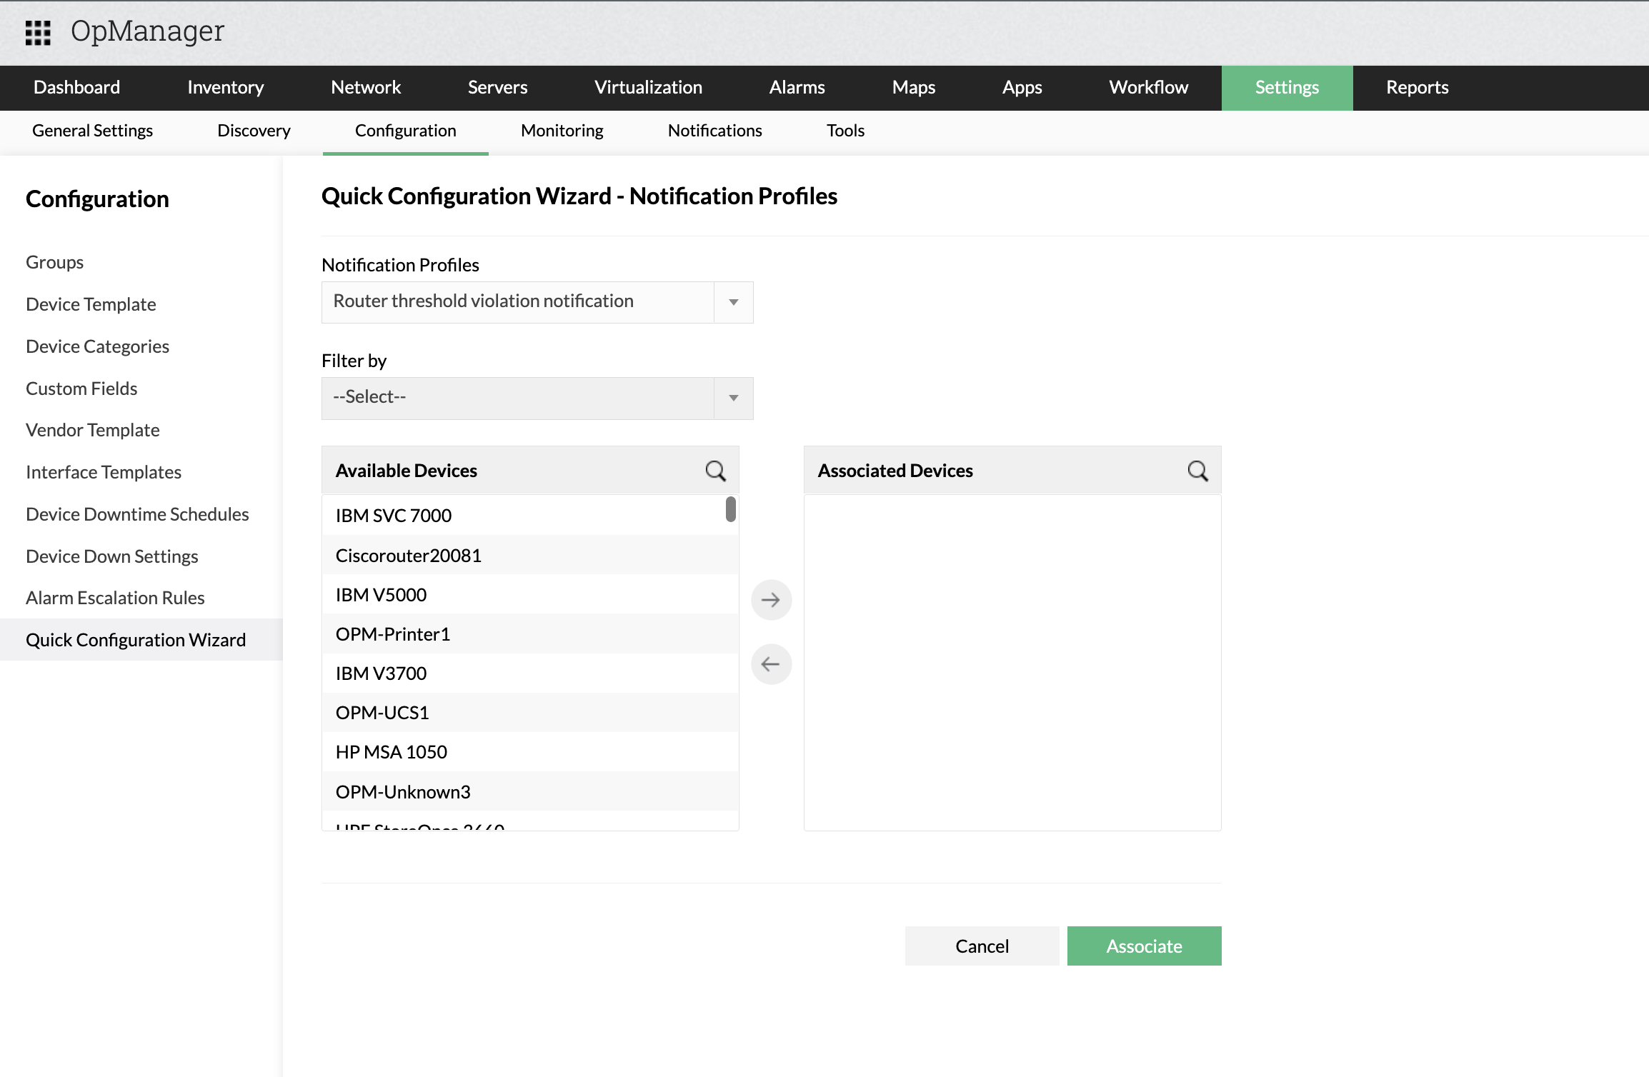The width and height of the screenshot is (1649, 1077).
Task: Search within the Associated Devices list
Action: (x=1197, y=471)
